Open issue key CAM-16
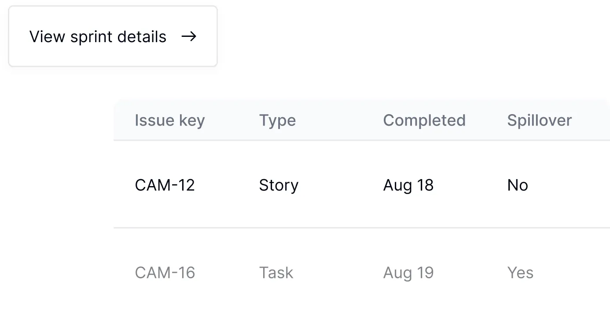This screenshot has width=610, height=316. (x=165, y=273)
